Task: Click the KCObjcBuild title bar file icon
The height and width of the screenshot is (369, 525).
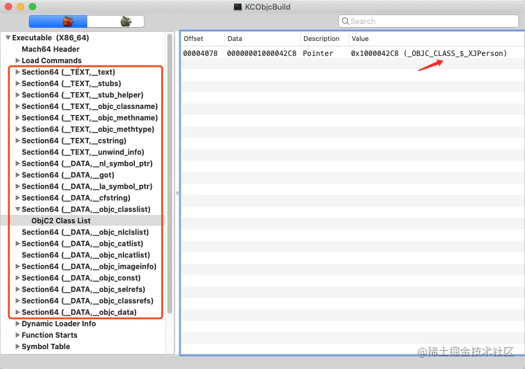Action: [238, 7]
